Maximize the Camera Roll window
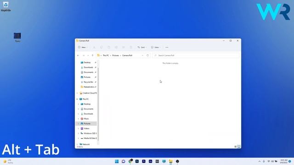Image resolution: width=294 pixels, height=165 pixels. tap(231, 41)
